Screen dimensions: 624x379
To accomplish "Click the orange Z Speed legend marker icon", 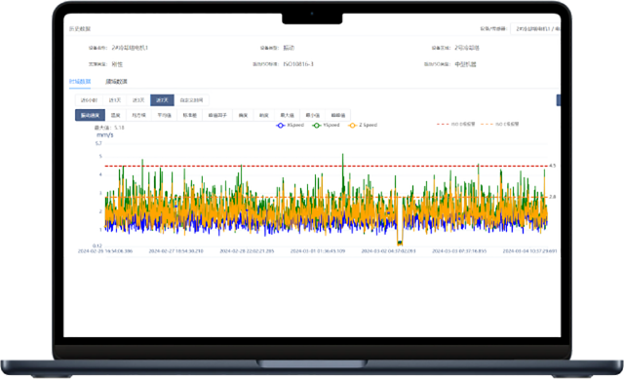I will [x=352, y=126].
